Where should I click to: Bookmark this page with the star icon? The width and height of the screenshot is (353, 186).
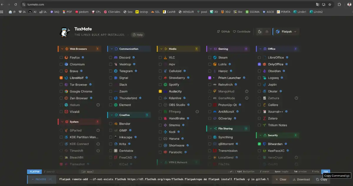pyautogui.click(x=330, y=4)
